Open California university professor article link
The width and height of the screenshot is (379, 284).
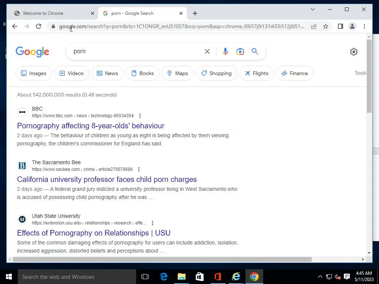pos(107,179)
